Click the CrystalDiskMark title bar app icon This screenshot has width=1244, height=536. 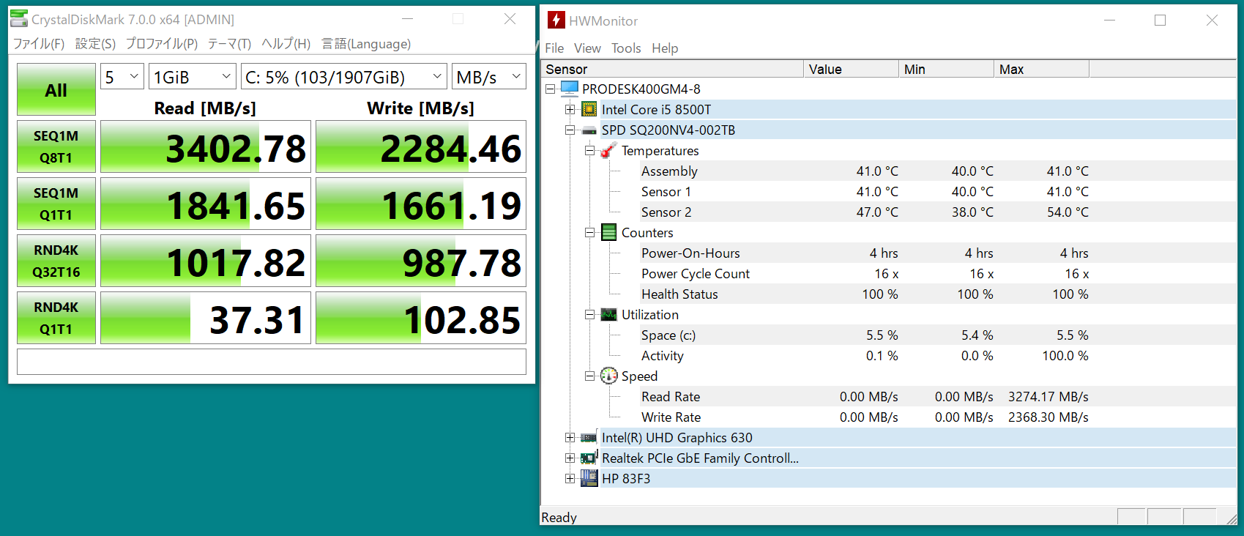tap(19, 19)
